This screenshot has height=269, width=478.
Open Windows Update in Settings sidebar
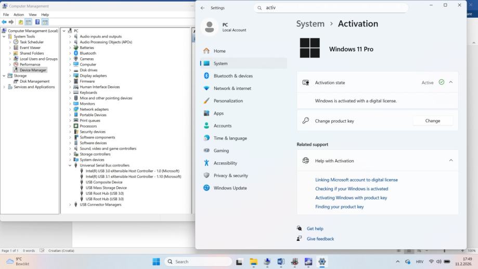coord(230,188)
